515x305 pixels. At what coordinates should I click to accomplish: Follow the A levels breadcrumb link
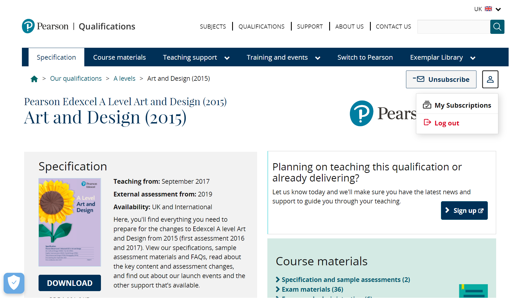point(124,79)
